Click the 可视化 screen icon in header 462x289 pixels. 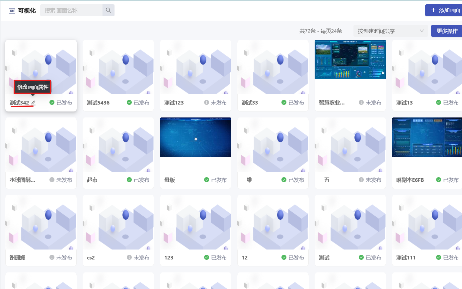click(x=12, y=11)
